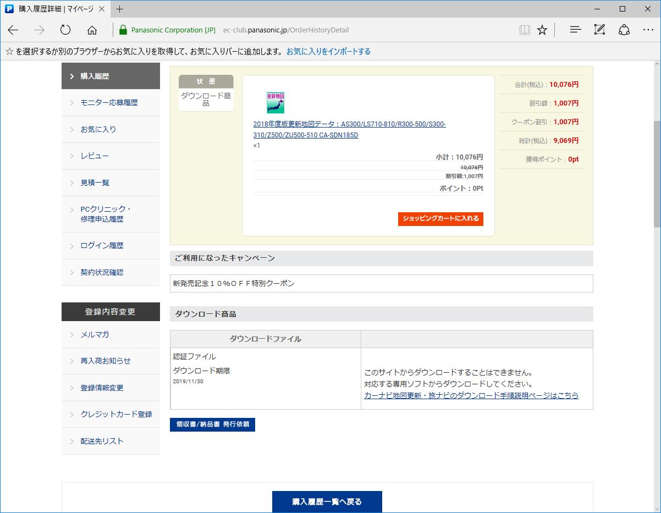
Task: Open 契約状況確認 sidebar item
Action: [x=111, y=272]
